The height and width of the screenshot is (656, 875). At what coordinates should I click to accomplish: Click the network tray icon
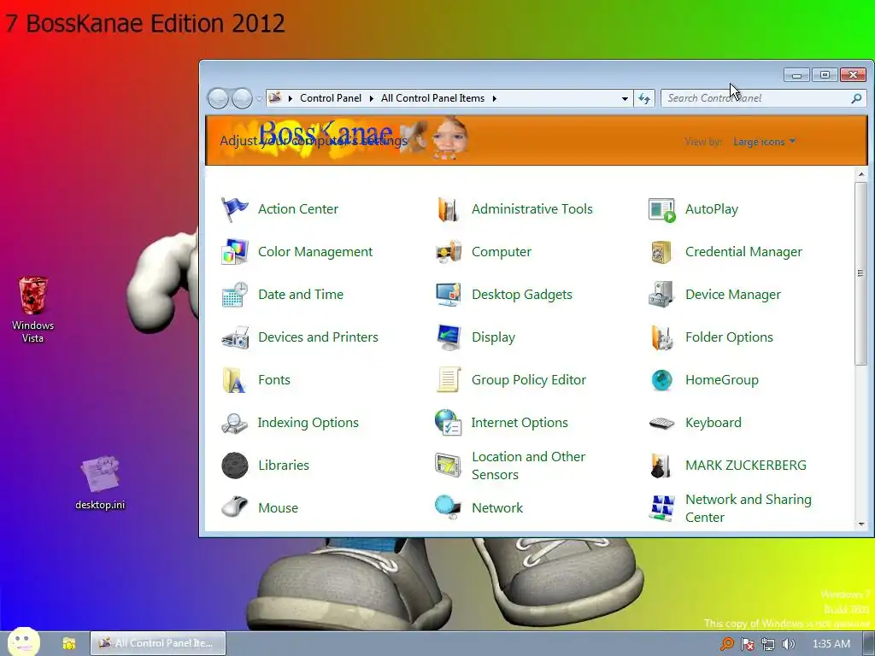(768, 644)
